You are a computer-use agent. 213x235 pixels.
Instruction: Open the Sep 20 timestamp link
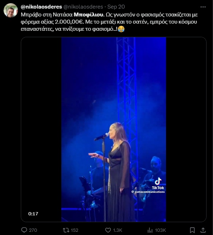116,7
